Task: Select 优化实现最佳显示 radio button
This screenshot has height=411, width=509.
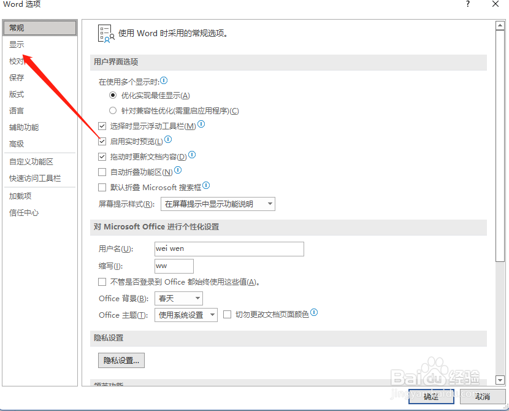Action: pos(113,96)
